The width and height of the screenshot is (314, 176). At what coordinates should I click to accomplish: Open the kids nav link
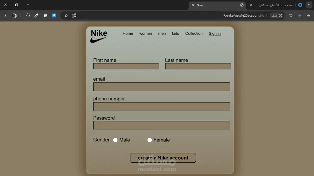click(176, 33)
